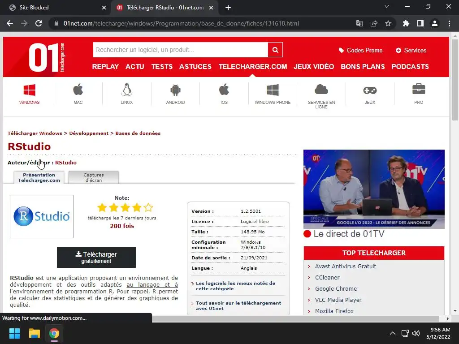The height and width of the screenshot is (344, 459).
Task: Open the Bases de données breadcrumb
Action: point(138,133)
